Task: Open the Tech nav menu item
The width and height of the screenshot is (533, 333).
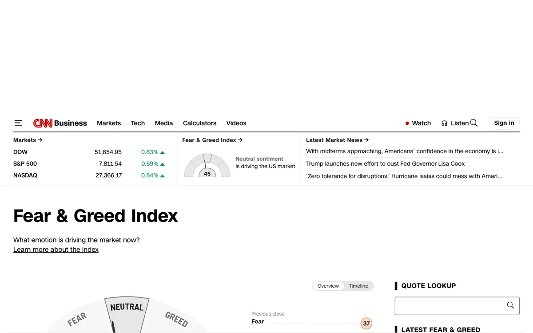Action: point(138,123)
